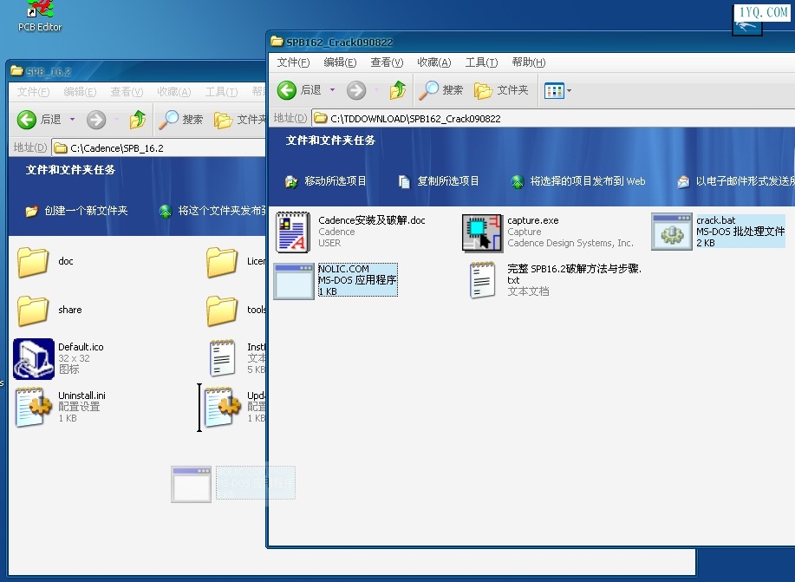Select the Uninstall.ini file icon
Viewport: 795px width, 582px height.
[34, 407]
